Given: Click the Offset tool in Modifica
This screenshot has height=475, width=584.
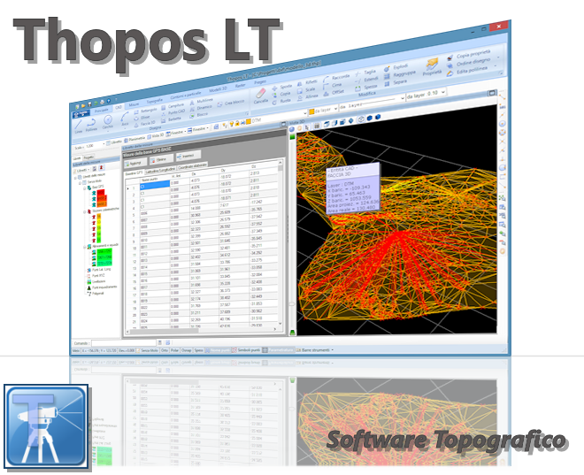Looking at the screenshot, I should [334, 92].
